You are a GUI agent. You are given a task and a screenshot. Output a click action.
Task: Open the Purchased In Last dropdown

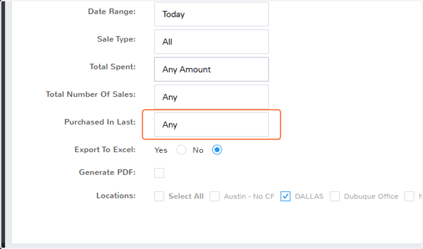[211, 125]
